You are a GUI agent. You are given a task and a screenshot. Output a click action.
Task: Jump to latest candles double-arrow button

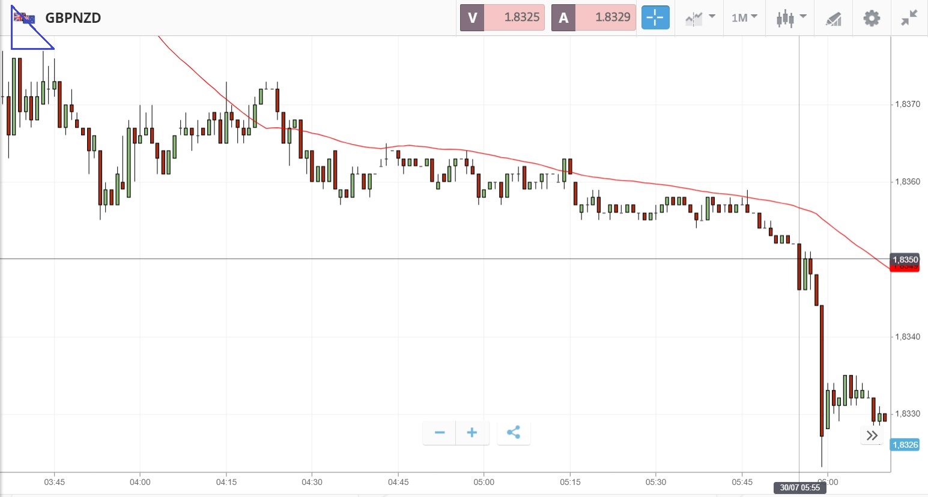point(872,435)
